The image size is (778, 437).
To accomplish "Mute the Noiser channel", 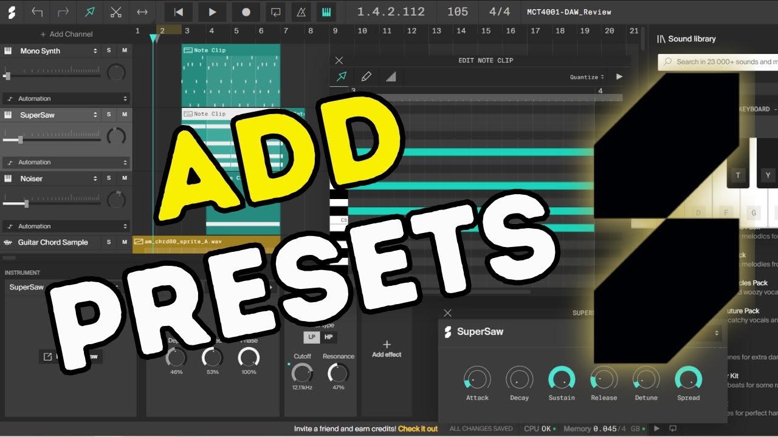I will [x=125, y=178].
